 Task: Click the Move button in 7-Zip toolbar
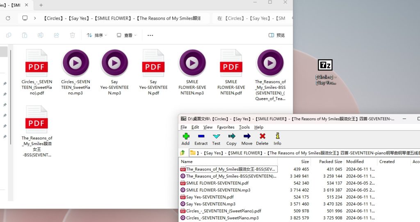247,139
